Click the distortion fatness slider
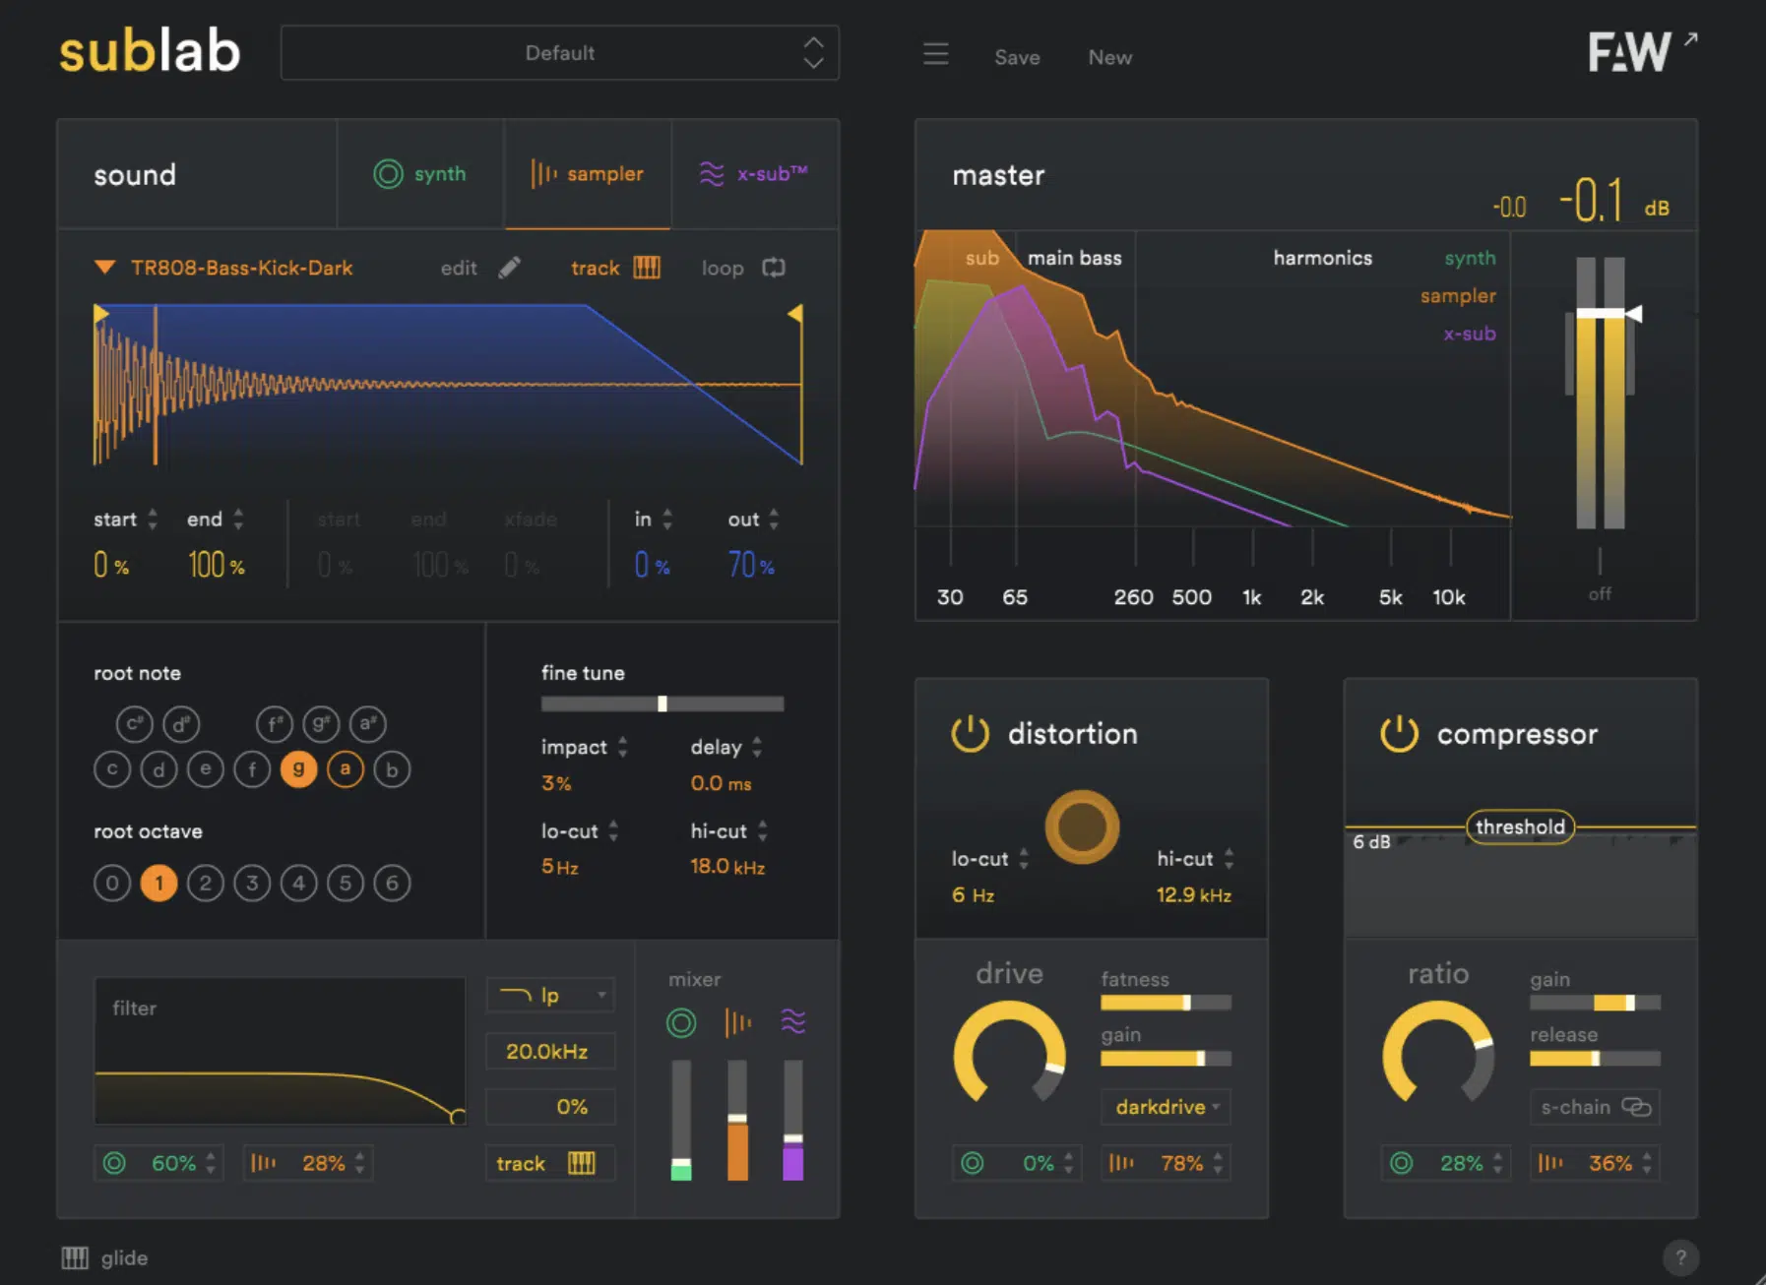 pos(1167,1003)
